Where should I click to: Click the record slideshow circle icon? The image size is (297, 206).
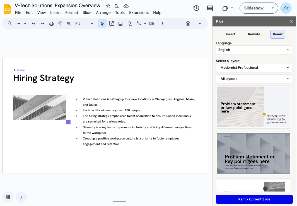[188, 24]
